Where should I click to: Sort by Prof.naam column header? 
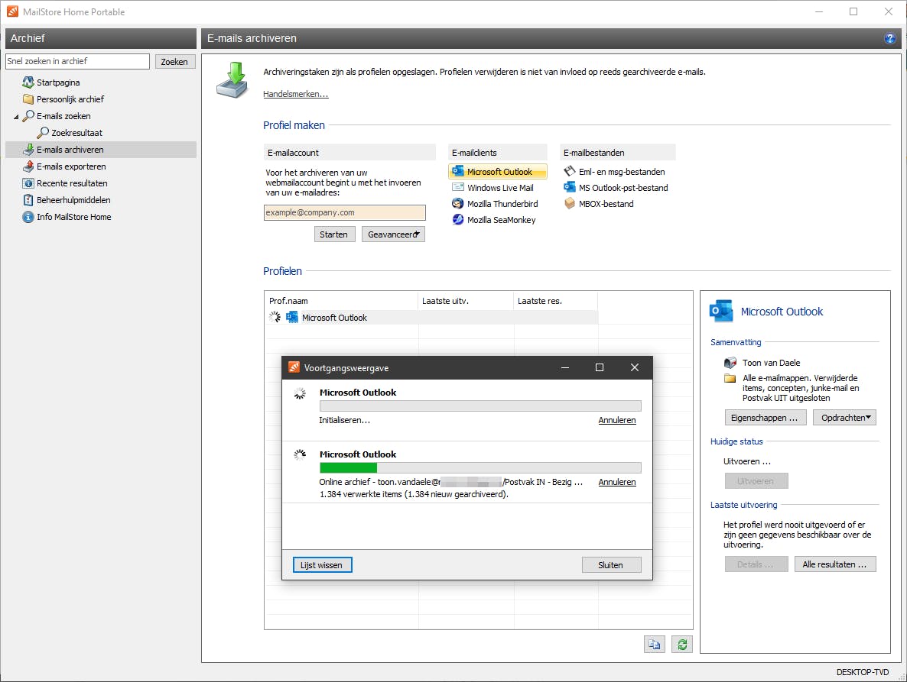pos(341,301)
